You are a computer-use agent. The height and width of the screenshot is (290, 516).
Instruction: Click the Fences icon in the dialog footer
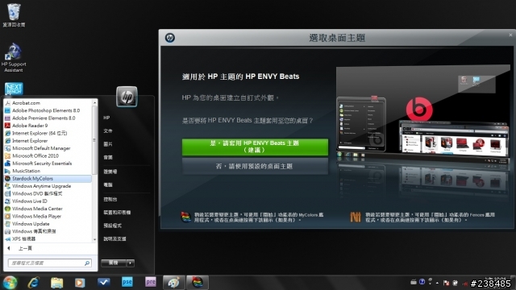[x=356, y=217]
